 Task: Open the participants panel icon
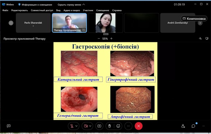(183, 126)
